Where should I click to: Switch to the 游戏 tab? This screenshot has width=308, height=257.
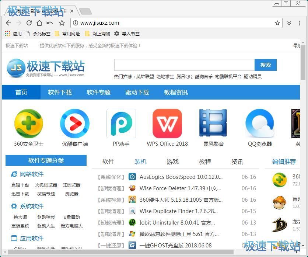coord(173,162)
